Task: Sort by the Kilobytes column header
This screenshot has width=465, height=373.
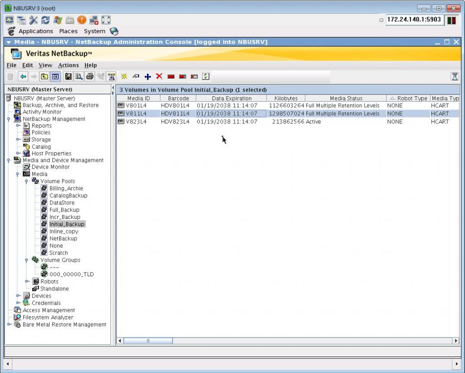Action: point(286,98)
